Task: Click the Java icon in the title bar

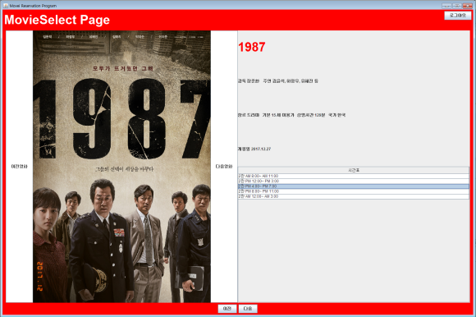Action: click(x=6, y=6)
